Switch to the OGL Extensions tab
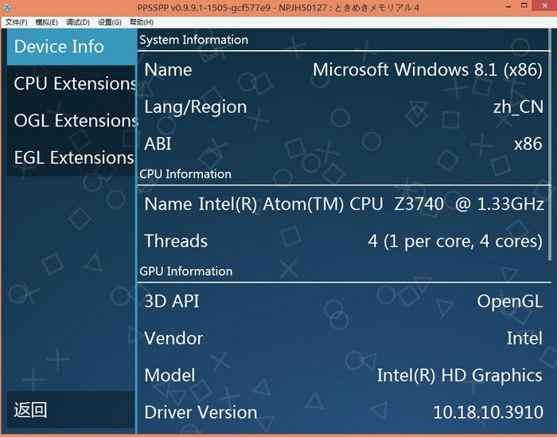 point(72,120)
